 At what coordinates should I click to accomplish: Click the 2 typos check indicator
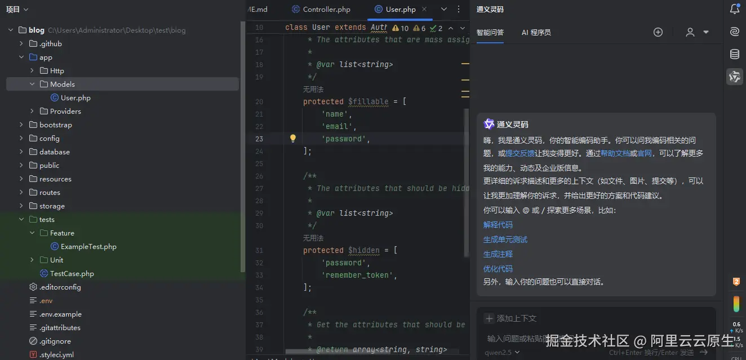(x=436, y=28)
